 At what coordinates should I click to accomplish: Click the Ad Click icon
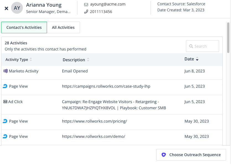[x=5, y=102]
